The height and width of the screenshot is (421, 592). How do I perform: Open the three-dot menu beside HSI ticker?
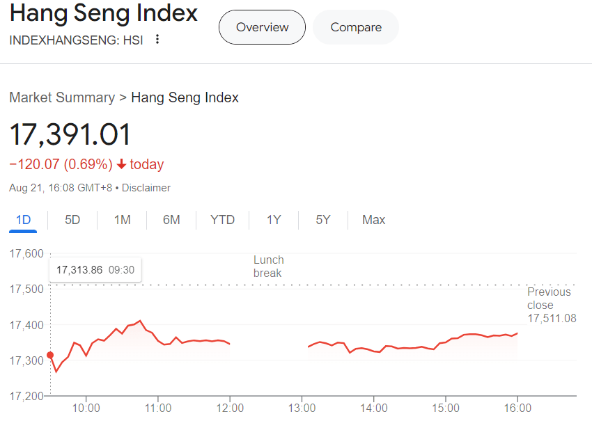157,40
